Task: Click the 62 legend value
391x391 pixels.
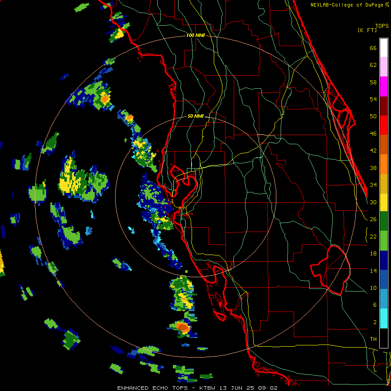Action: point(373,65)
